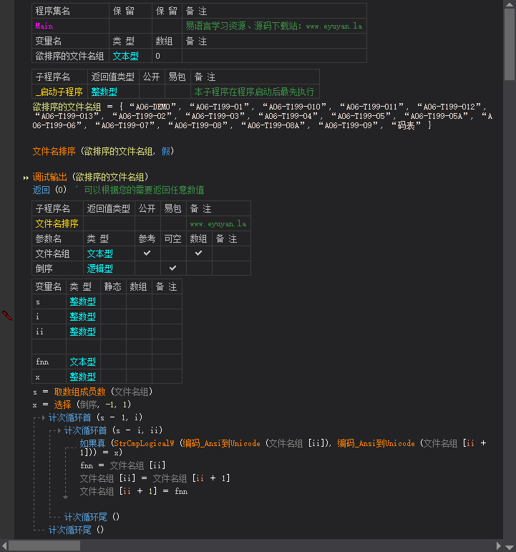Screen dimensions: 516x552
Task: Click the 取数组成员数 function call
Action: 80,392
